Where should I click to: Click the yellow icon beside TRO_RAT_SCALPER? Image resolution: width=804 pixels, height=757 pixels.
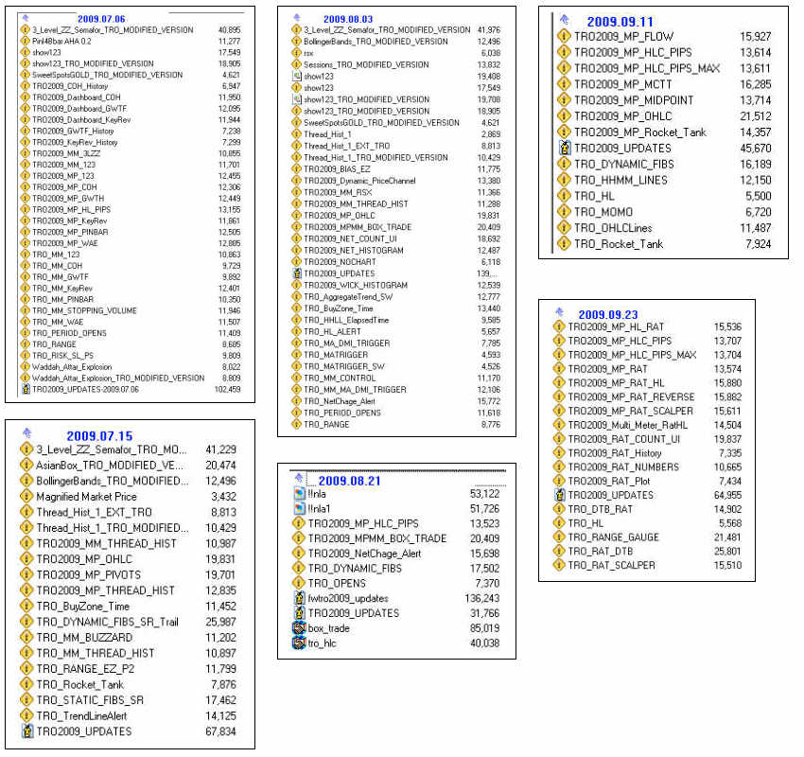click(560, 566)
